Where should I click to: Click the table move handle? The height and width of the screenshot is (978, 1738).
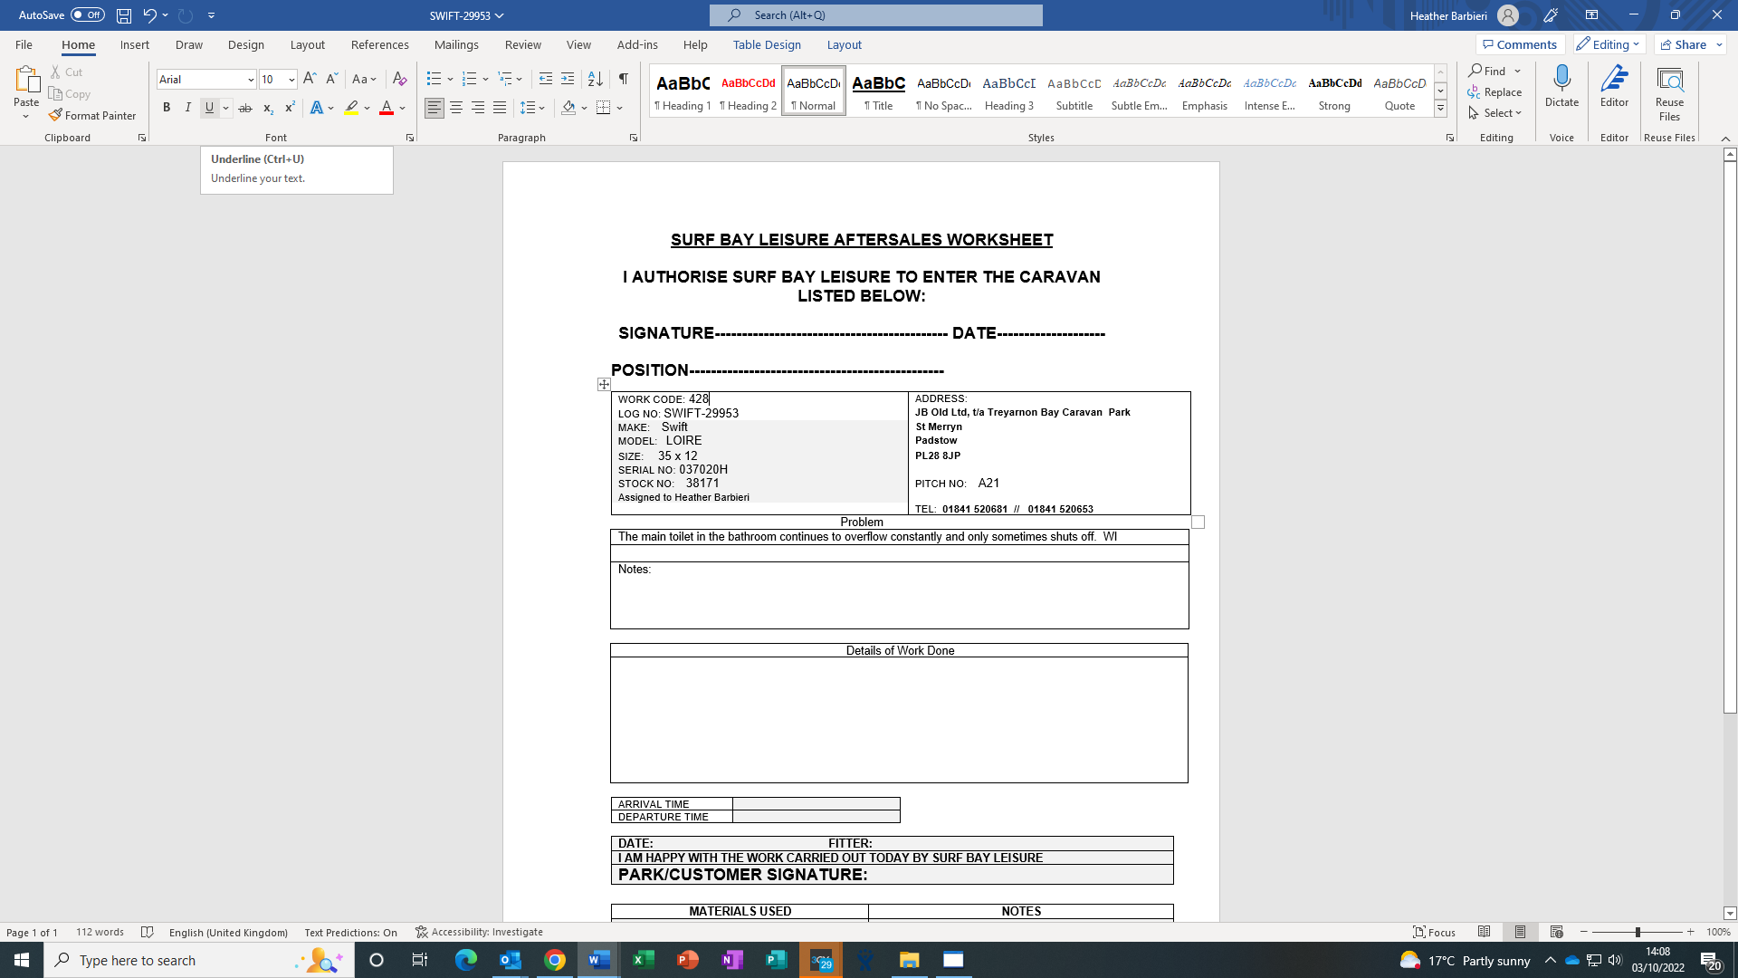click(604, 384)
